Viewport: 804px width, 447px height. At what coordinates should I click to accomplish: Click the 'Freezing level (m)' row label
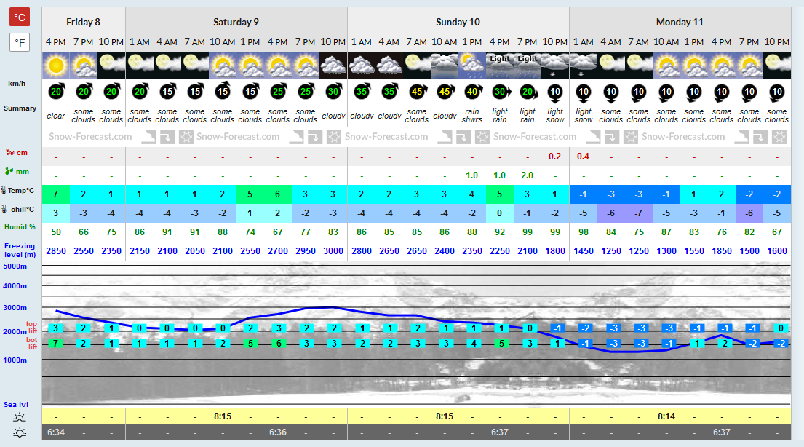(x=20, y=250)
